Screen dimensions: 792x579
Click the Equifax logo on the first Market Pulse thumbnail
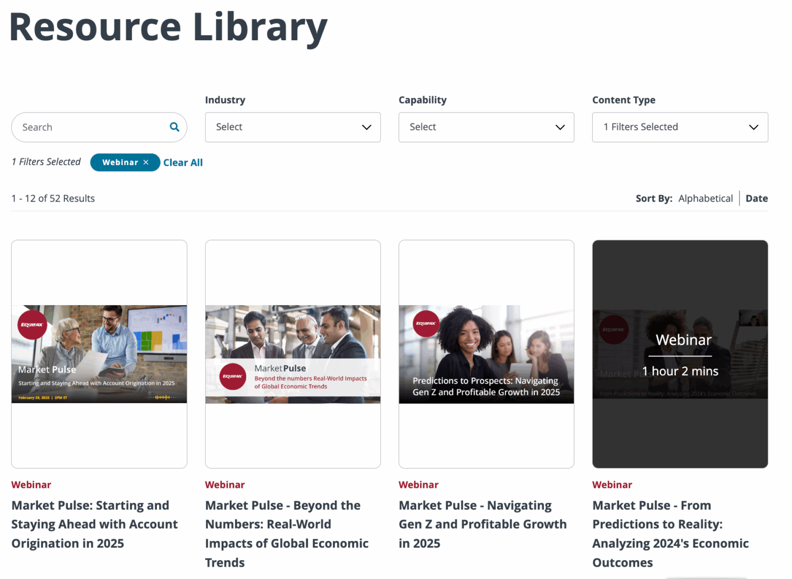coord(32,325)
